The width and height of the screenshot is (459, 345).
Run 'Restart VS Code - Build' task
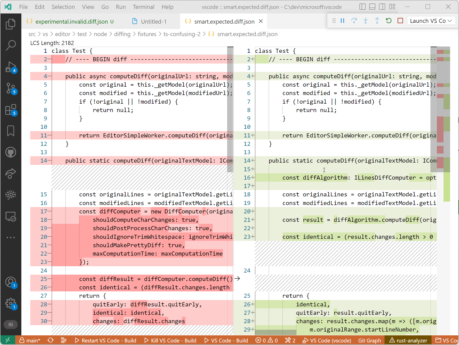point(105,340)
